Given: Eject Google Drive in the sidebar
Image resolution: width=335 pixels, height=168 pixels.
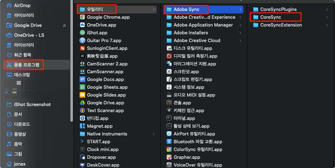Looking at the screenshot, I should pyautogui.click(x=64, y=25).
